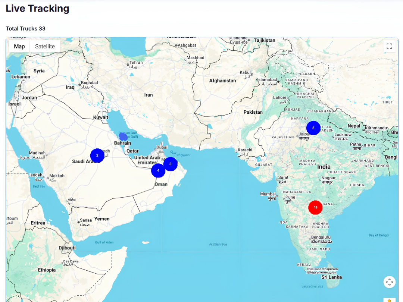Screen dimensions: 403x302
Task: Click the Pegman street view icon
Action: click(389, 300)
